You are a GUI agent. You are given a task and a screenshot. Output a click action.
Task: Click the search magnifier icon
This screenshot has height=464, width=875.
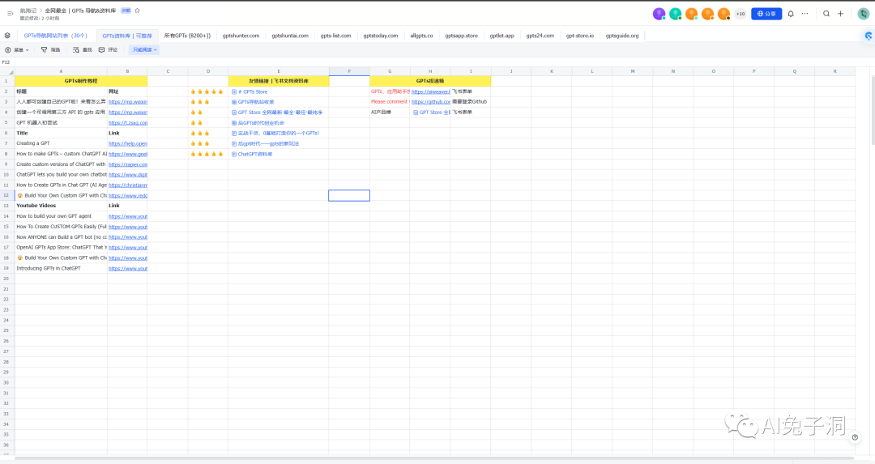coord(826,14)
